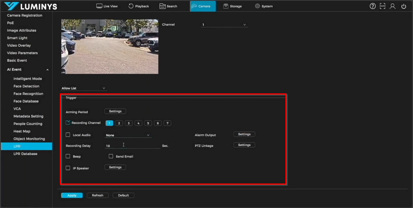Click the Luminys logo
Viewport: 413px width, 208px height.
[30, 6]
